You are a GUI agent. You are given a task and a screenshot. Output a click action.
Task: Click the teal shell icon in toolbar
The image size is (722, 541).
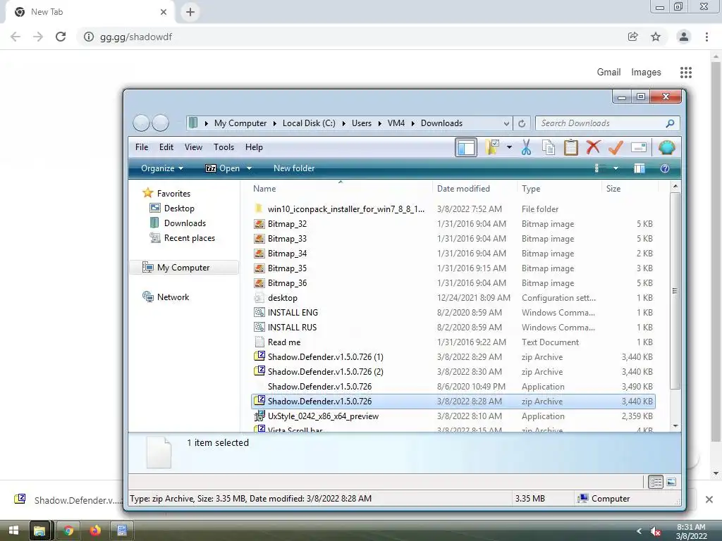[666, 147]
